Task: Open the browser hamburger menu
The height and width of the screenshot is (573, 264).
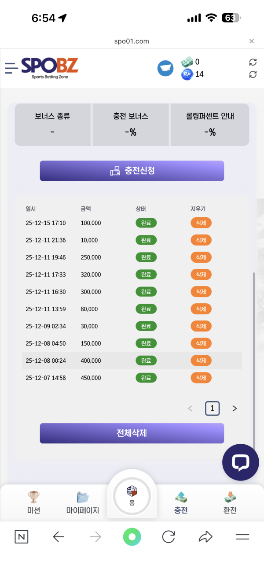Action: pos(242,536)
